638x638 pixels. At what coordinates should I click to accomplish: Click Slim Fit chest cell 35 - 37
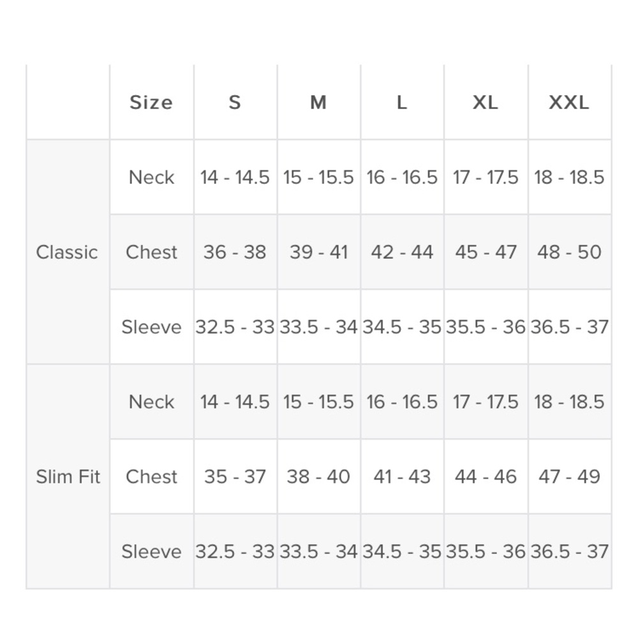point(235,477)
